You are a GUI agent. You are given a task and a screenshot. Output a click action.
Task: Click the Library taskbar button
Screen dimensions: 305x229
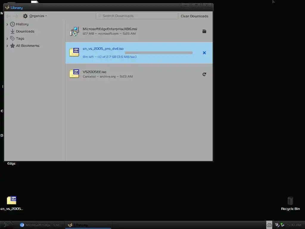pyautogui.click(x=88, y=225)
